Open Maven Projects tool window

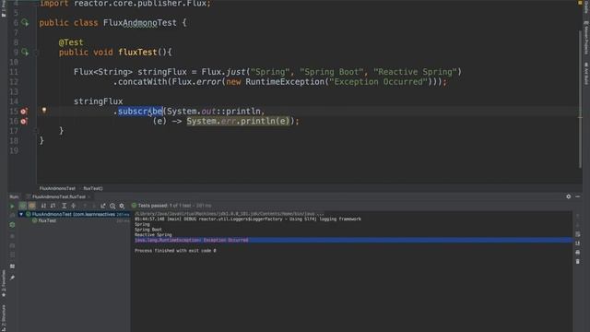tap(586, 37)
